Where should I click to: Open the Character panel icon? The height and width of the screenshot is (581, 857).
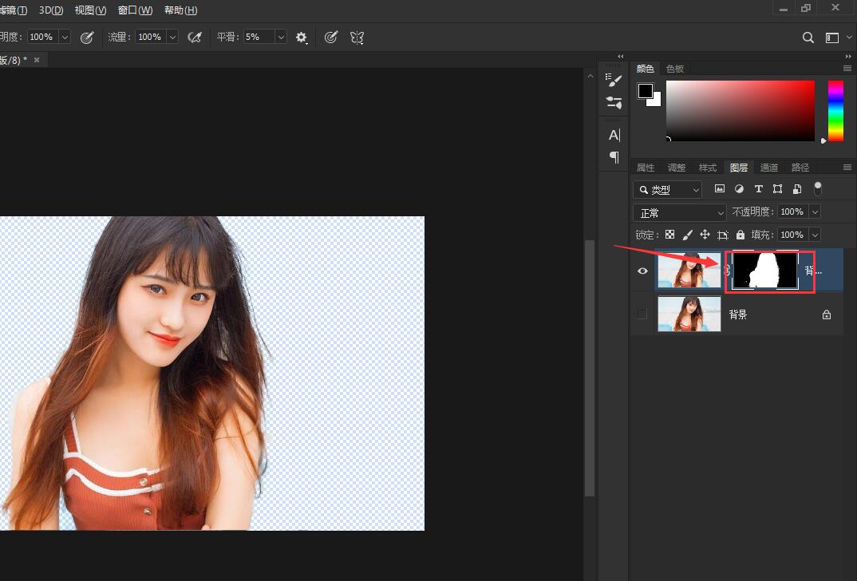614,135
